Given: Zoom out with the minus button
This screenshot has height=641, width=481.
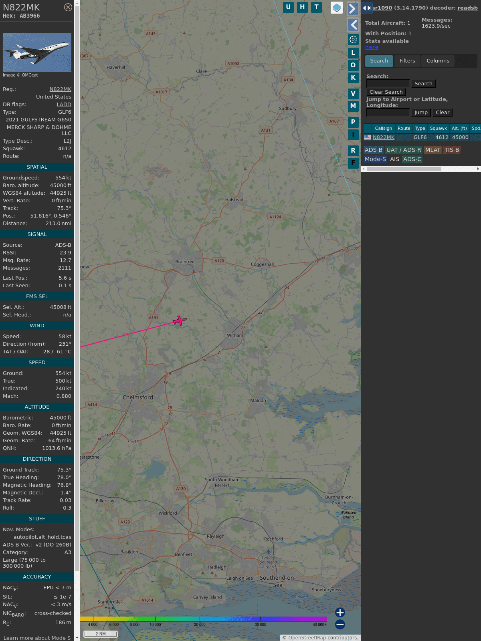Looking at the screenshot, I should [340, 624].
